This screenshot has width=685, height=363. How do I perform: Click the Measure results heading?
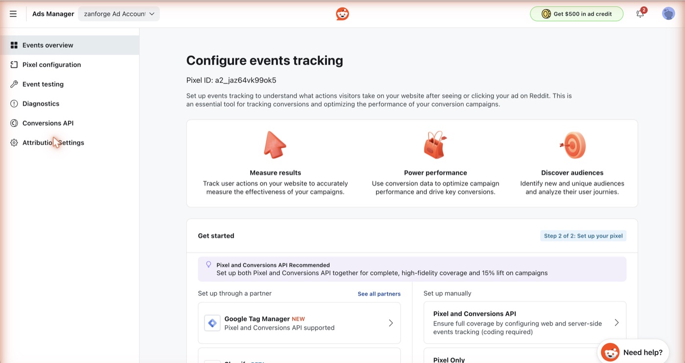[275, 172]
